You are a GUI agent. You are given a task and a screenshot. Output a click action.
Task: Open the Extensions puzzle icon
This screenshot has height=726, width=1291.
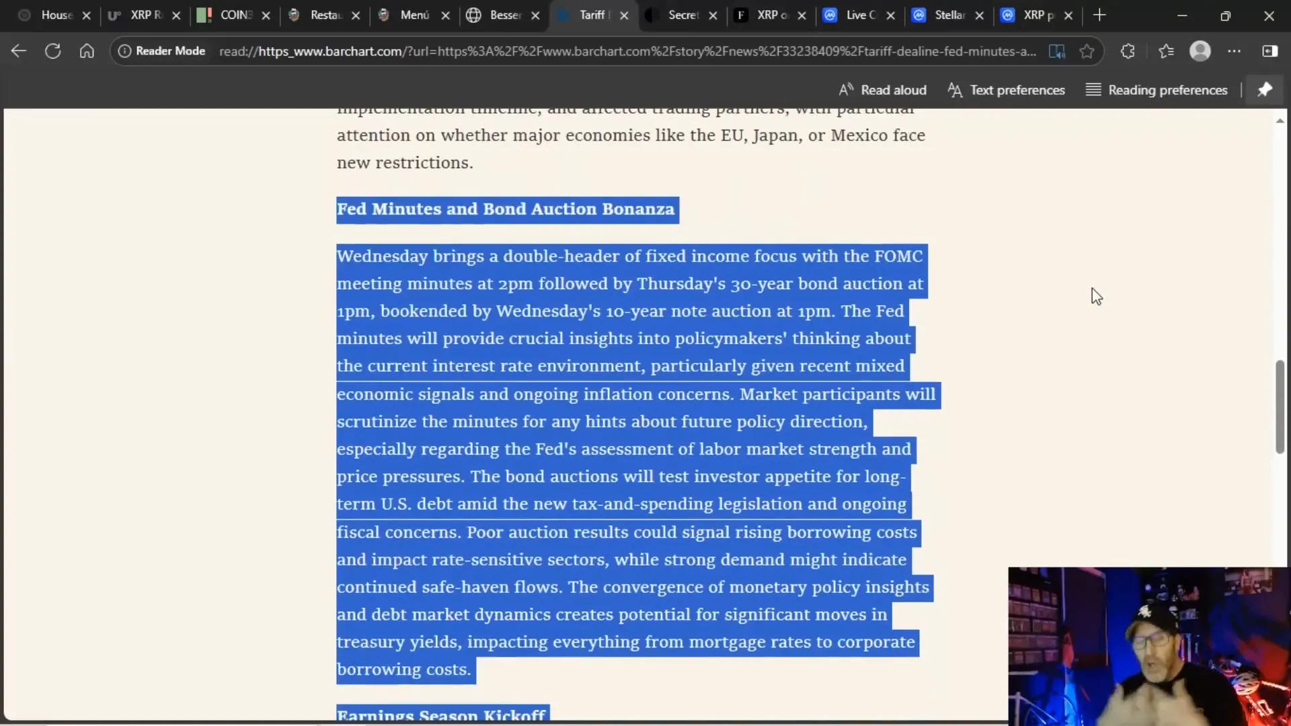[x=1128, y=51]
